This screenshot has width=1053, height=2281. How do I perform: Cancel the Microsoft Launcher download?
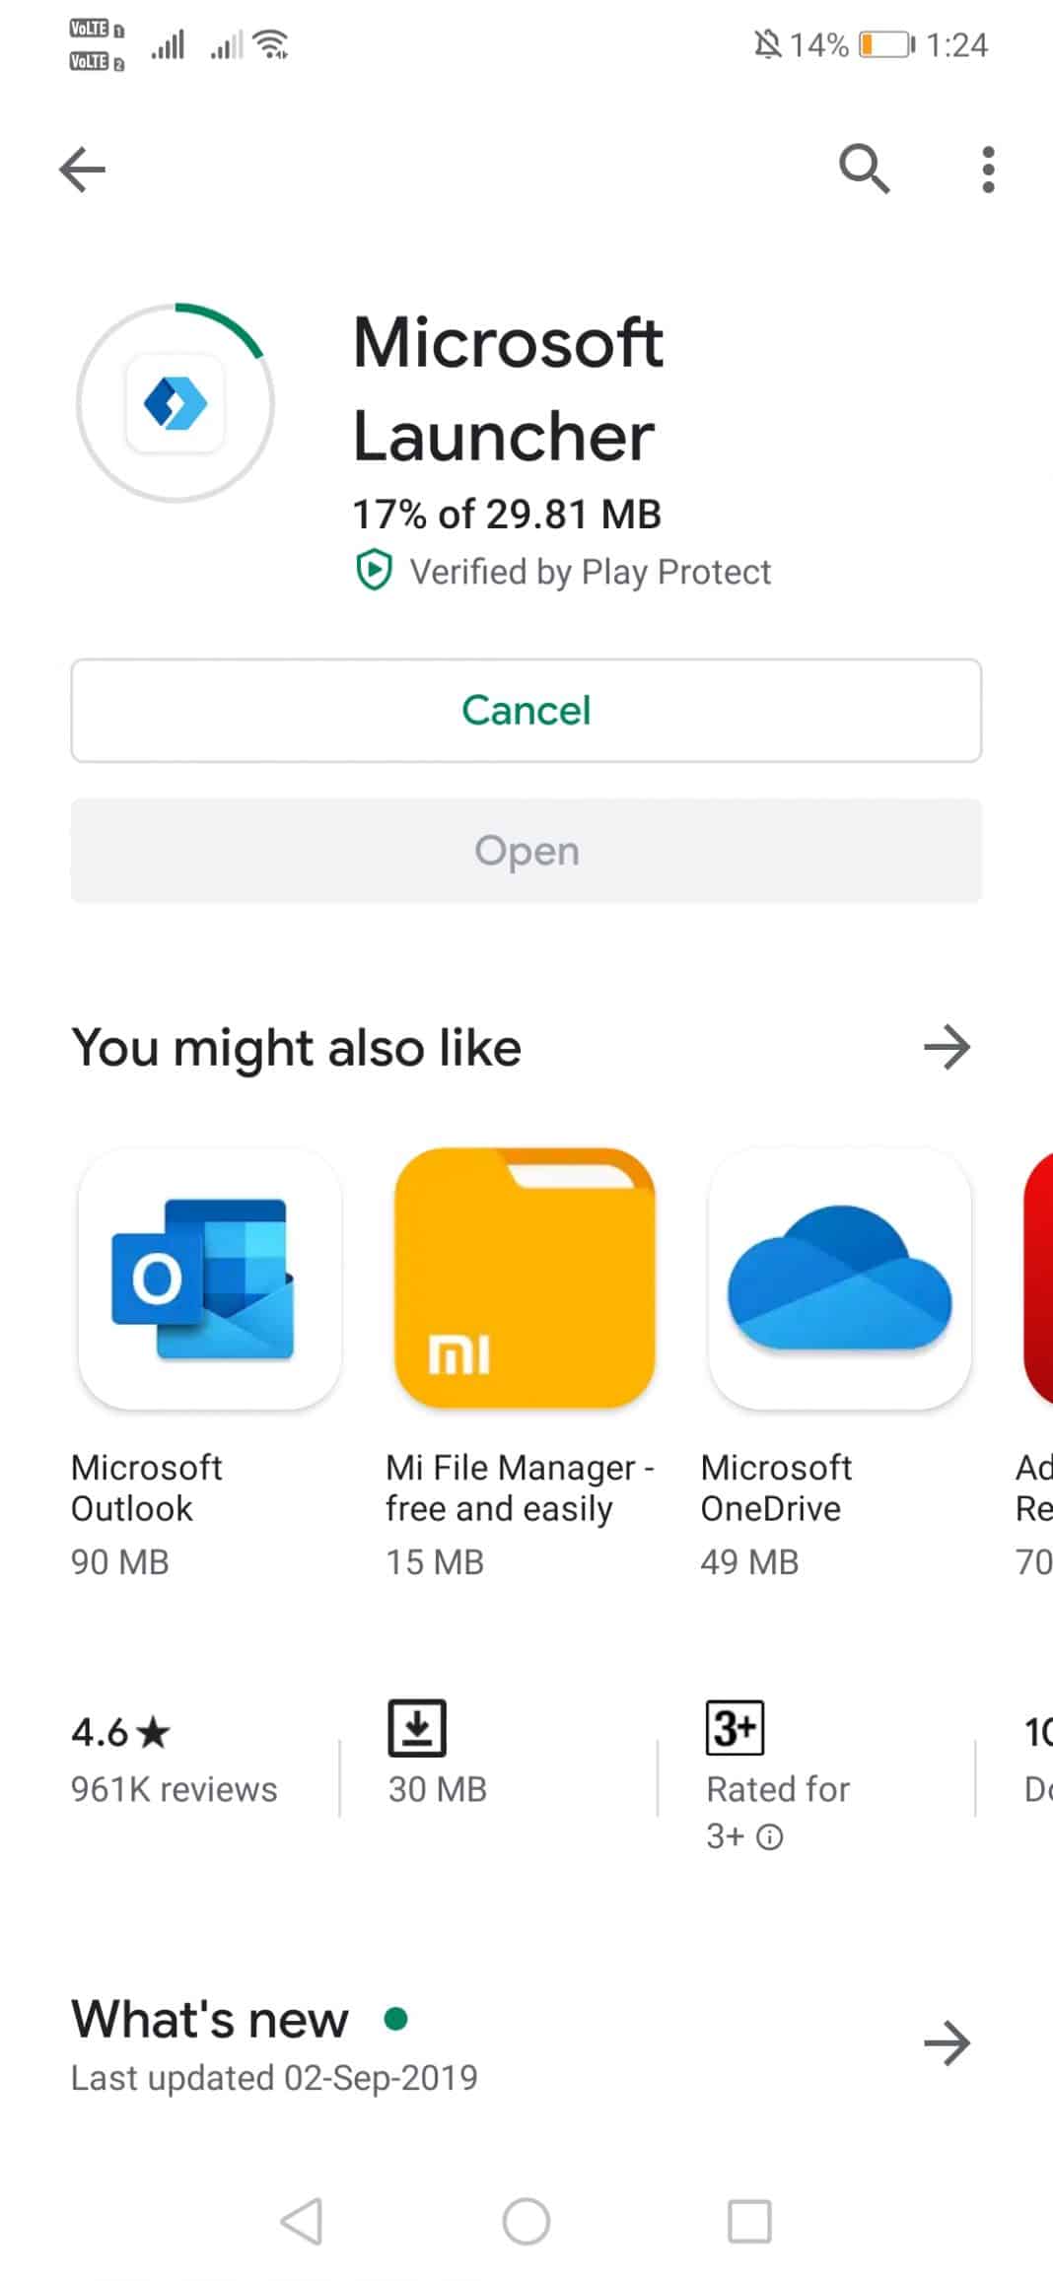[526, 710]
